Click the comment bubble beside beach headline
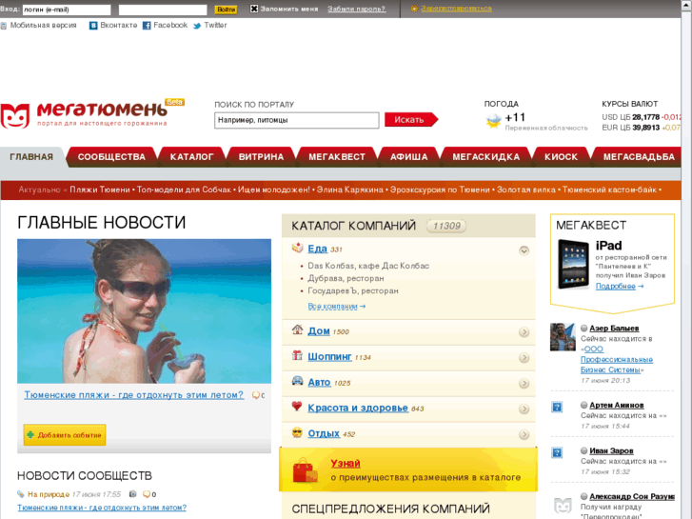The width and height of the screenshot is (692, 519). (x=255, y=395)
